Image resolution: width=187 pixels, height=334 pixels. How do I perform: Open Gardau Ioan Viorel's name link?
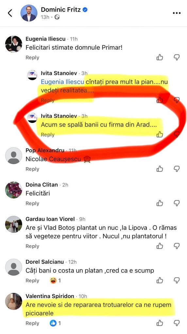(50, 219)
